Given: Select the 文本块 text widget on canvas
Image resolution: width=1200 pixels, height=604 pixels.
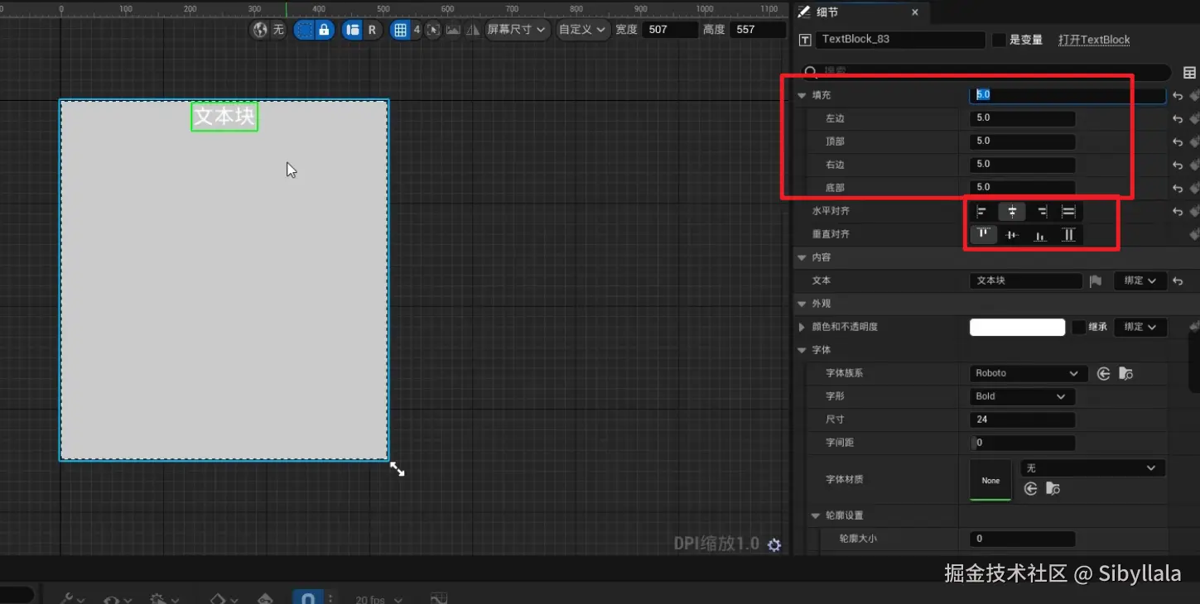Looking at the screenshot, I should click(224, 117).
